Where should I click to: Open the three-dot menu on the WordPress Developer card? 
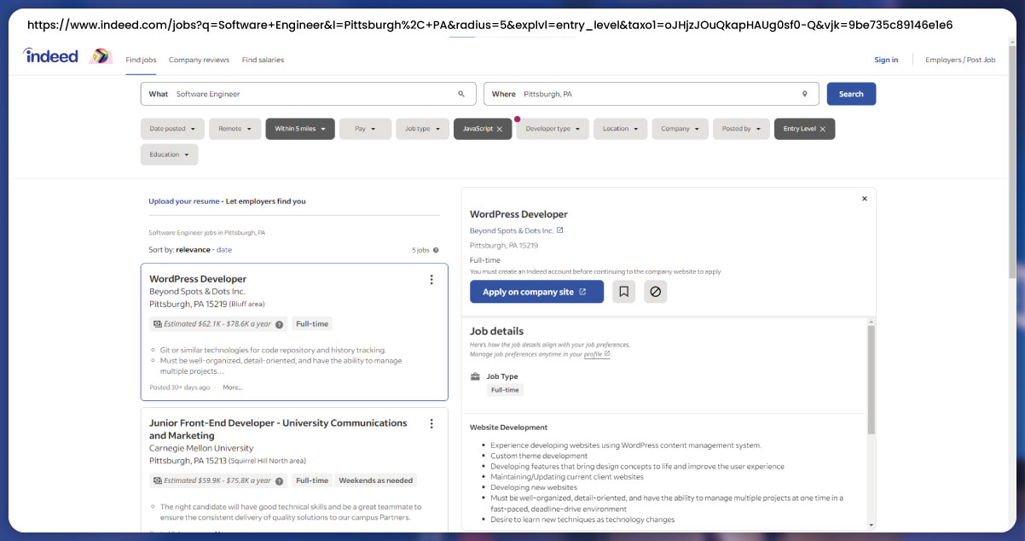click(x=431, y=280)
